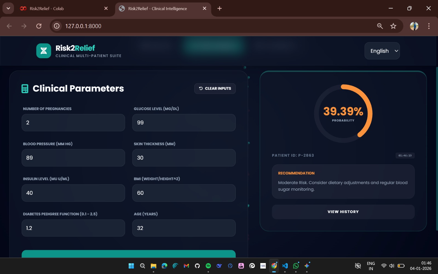Screen dimensions: 438x274
Task: Open Windows taskbar search
Action: coord(142,266)
